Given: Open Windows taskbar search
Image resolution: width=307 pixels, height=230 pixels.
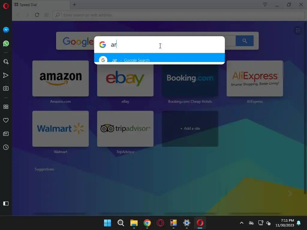Looking at the screenshot, I should [x=121, y=223].
